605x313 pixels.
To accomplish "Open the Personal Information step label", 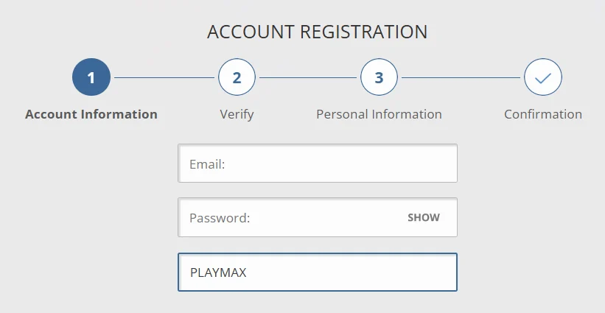I will (x=379, y=114).
